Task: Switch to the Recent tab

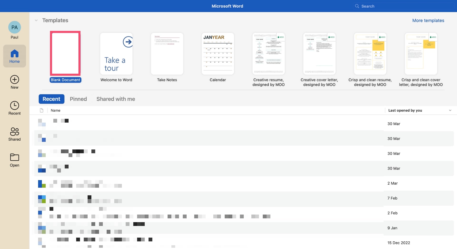Action: pos(51,99)
